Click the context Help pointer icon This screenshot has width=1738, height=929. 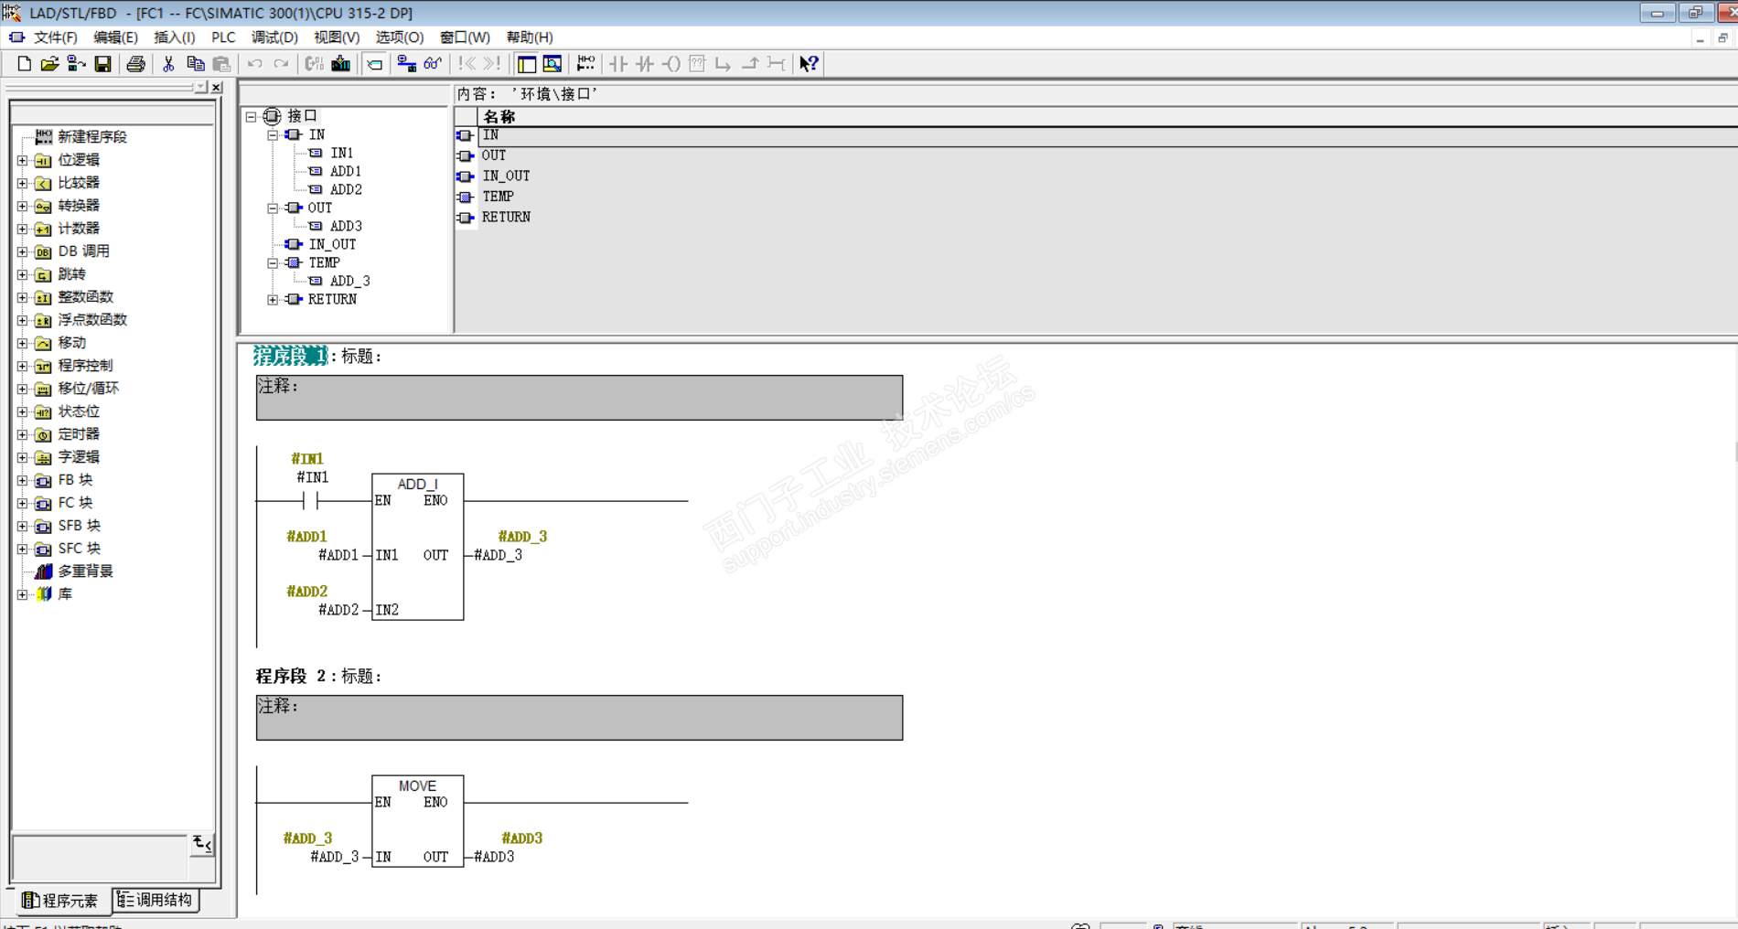(x=809, y=63)
